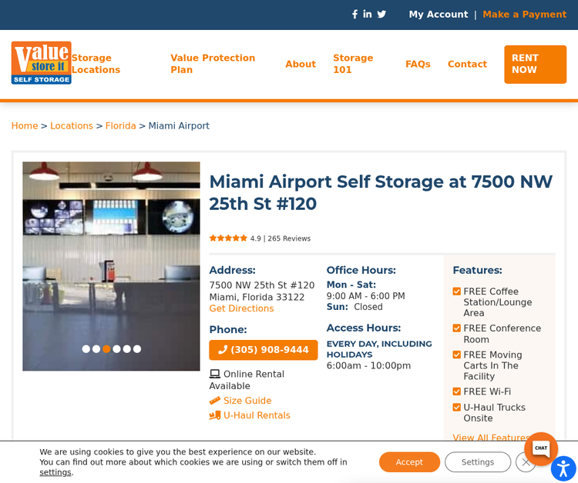The height and width of the screenshot is (483, 578).
Task: Toggle the U-Haul Trucks Onsite checkbox
Action: pyautogui.click(x=457, y=408)
